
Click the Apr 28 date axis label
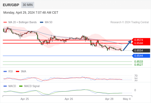[x=109, y=99]
